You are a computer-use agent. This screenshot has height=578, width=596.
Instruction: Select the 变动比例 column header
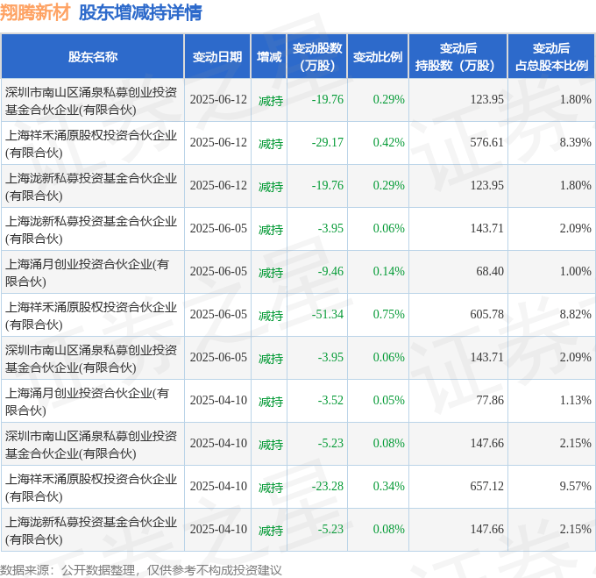378,57
